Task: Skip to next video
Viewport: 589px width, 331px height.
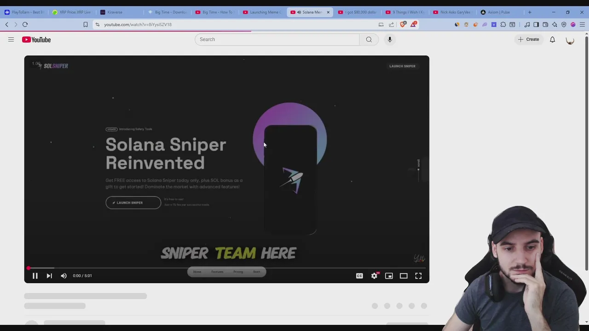Action: [x=49, y=276]
